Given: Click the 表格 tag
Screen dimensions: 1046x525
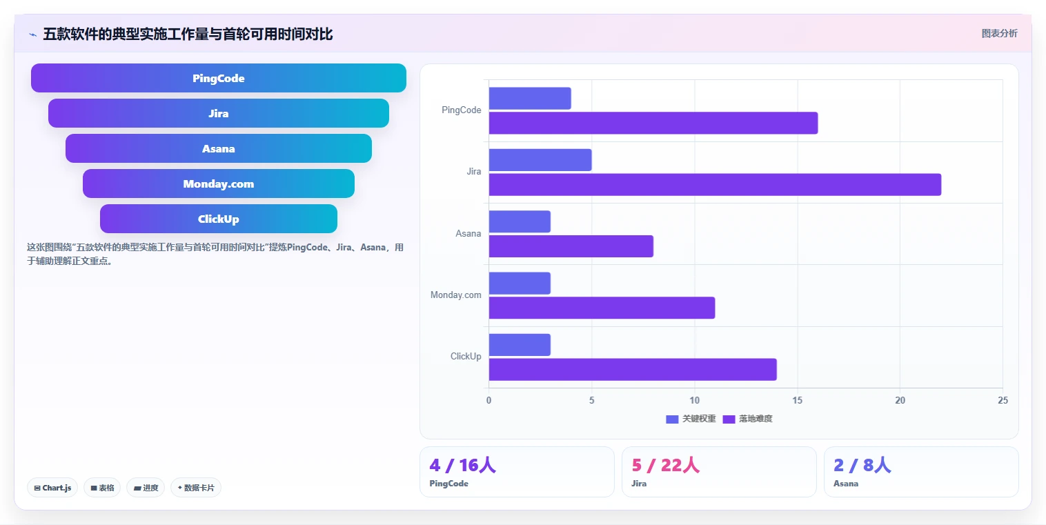Looking at the screenshot, I should [102, 488].
